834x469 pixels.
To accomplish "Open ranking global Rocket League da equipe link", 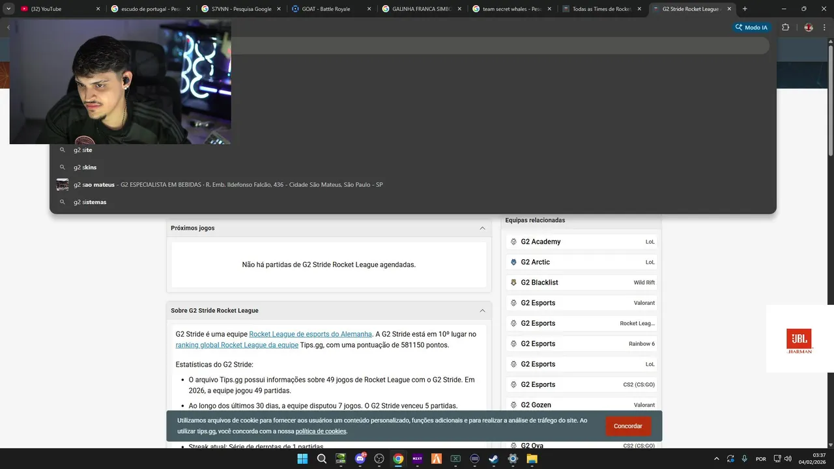I will (x=237, y=345).
